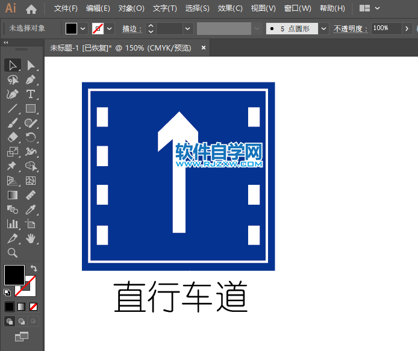
Task: Open the 帮助(H) menu
Action: pyautogui.click(x=332, y=8)
